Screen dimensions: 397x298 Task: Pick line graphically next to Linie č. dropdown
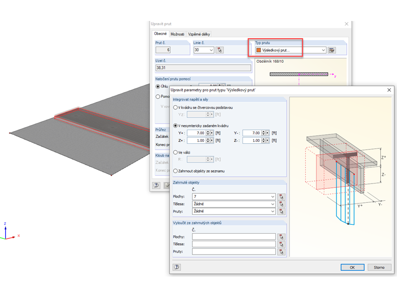pyautogui.click(x=219, y=50)
